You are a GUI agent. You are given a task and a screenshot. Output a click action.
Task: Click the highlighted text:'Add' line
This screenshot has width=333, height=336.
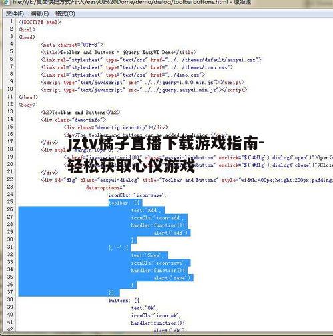coord(147,210)
